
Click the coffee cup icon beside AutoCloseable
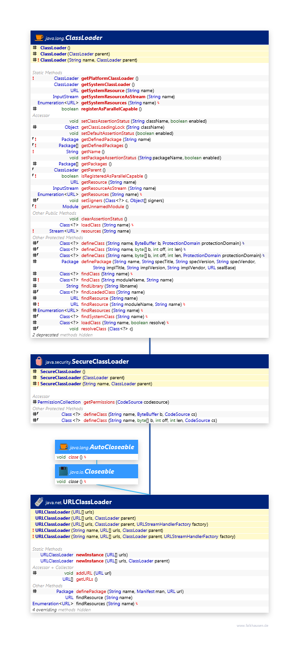[63, 447]
